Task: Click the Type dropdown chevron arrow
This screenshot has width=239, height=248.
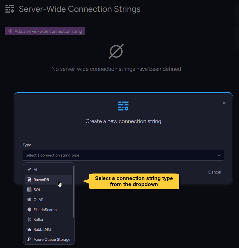Action: pyautogui.click(x=219, y=155)
